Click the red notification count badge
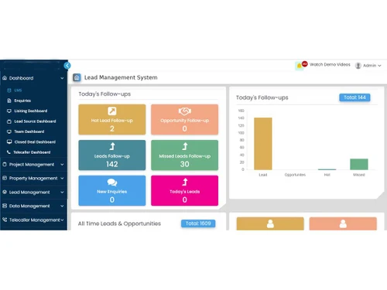Viewport: 387px width, 290px height. pyautogui.click(x=305, y=63)
